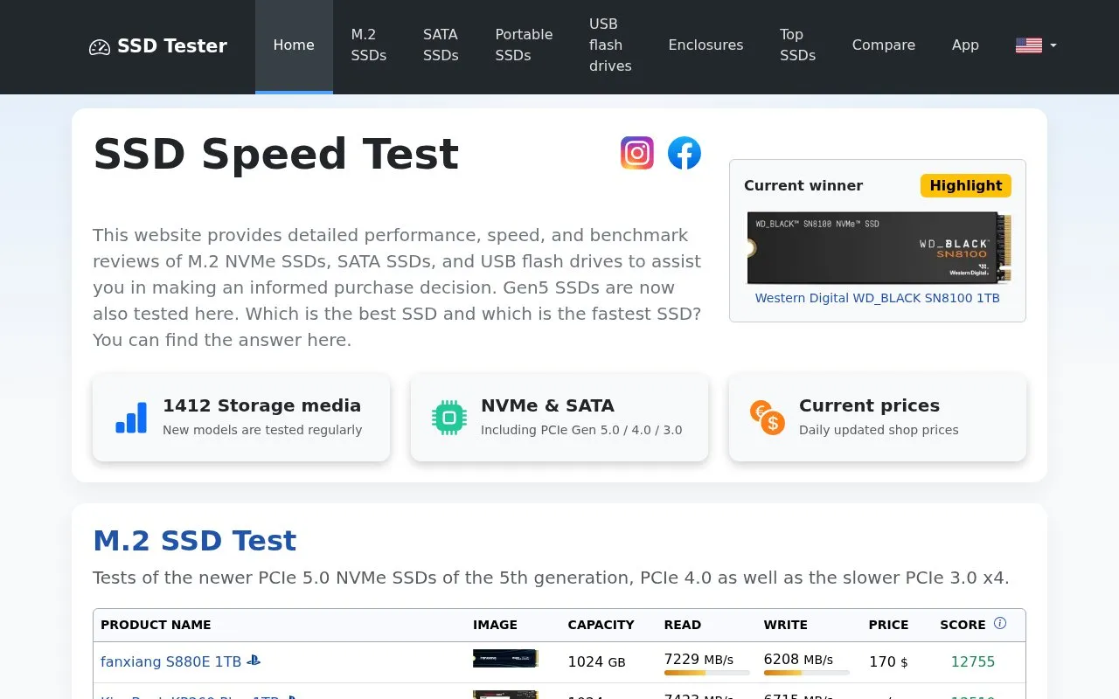1119x699 pixels.
Task: Open the Facebook icon link
Action: pos(685,153)
